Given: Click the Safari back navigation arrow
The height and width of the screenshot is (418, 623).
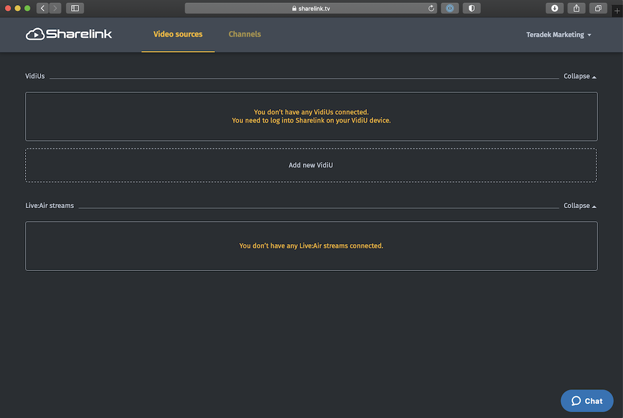Looking at the screenshot, I should tap(42, 8).
